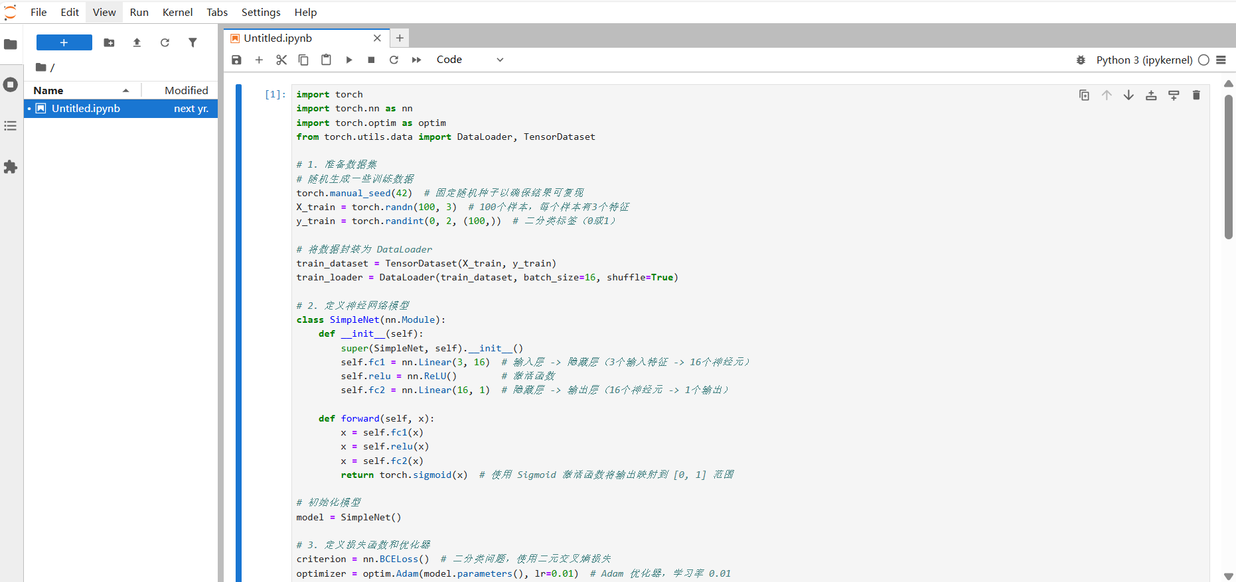1236x582 pixels.
Task: Duplicate the cell using the copy icon
Action: pos(1084,95)
